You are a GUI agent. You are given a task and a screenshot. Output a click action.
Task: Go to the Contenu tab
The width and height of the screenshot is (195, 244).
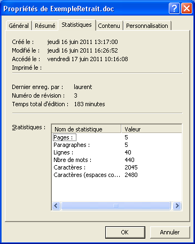point(109,26)
